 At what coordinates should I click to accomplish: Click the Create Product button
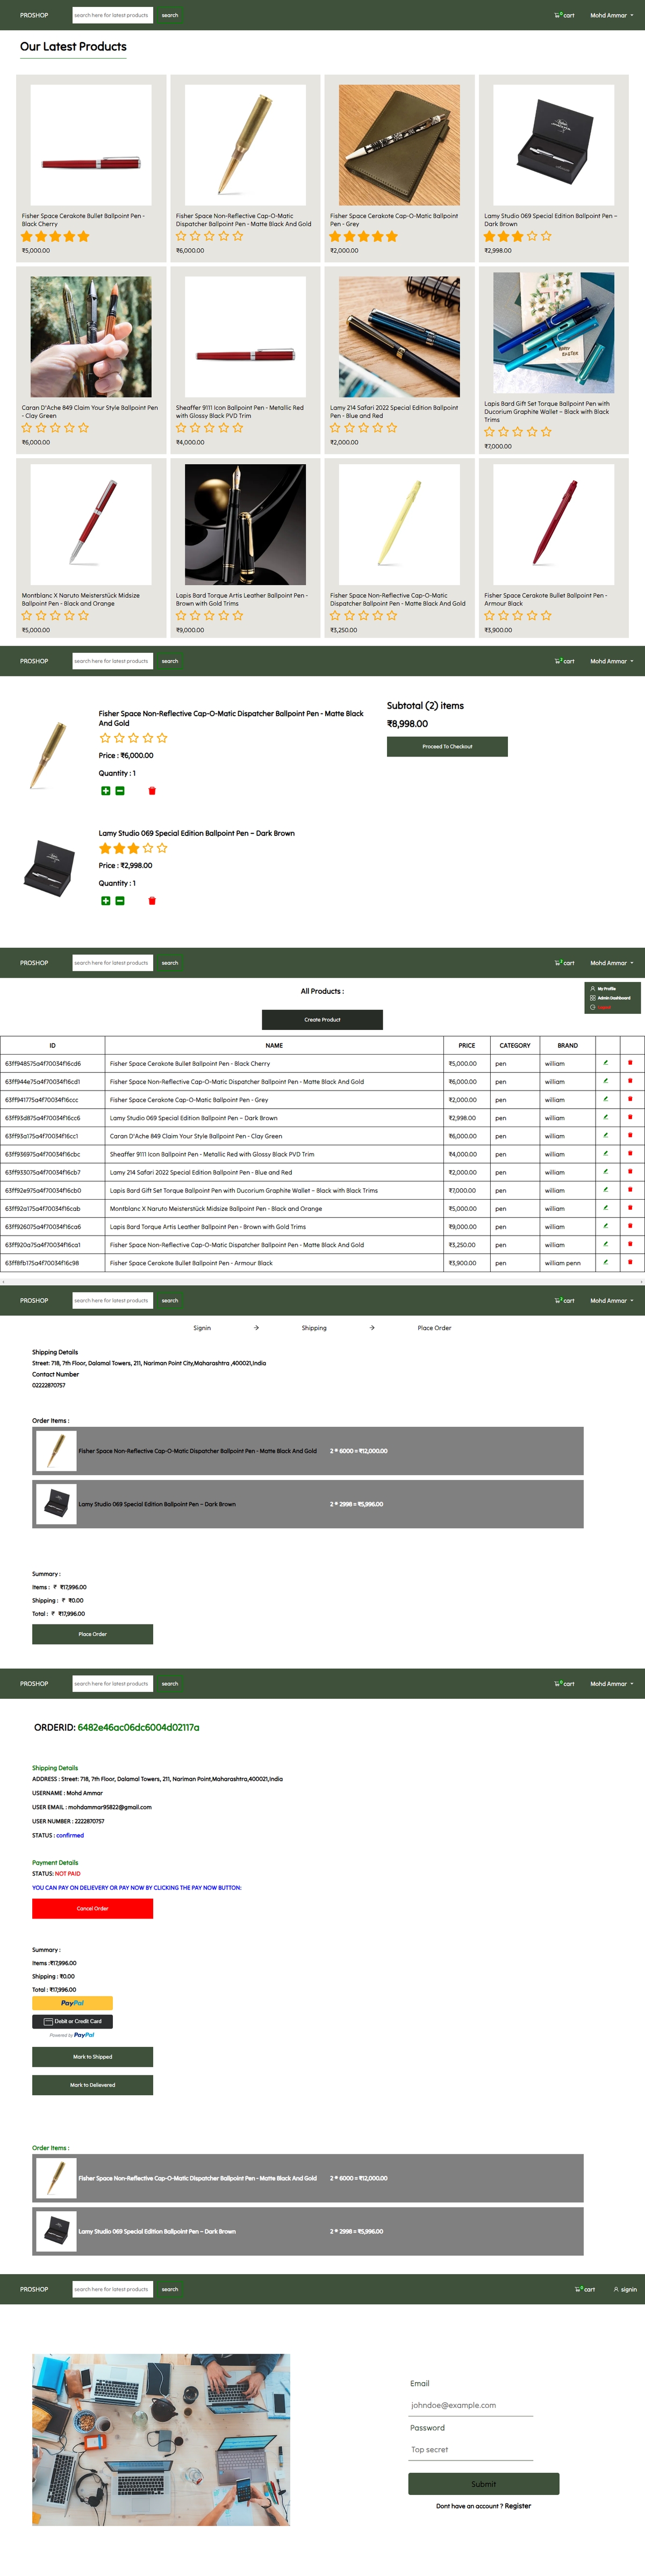click(322, 1019)
